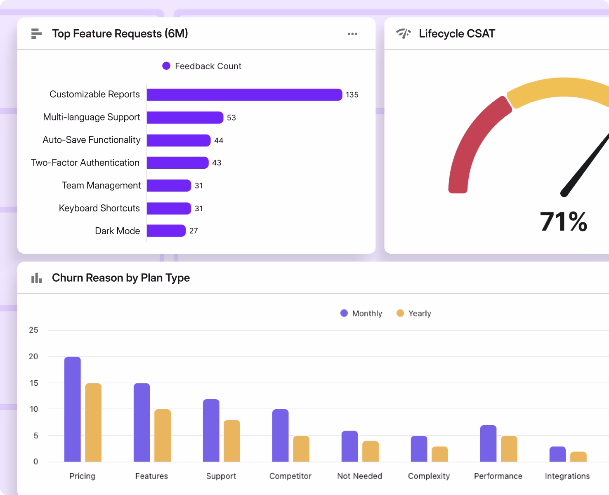Click the bar chart icon beside Churn Reason

point(36,278)
